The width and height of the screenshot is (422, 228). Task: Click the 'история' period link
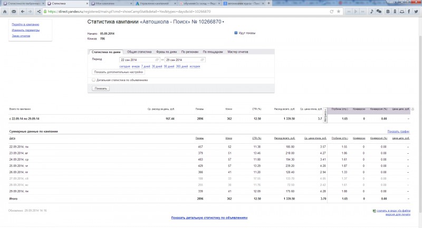click(195, 66)
